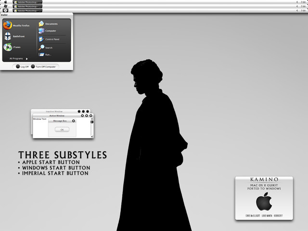Open Battlefront from the start menu
Image resolution: width=308 pixels, height=231 pixels.
tap(15, 37)
